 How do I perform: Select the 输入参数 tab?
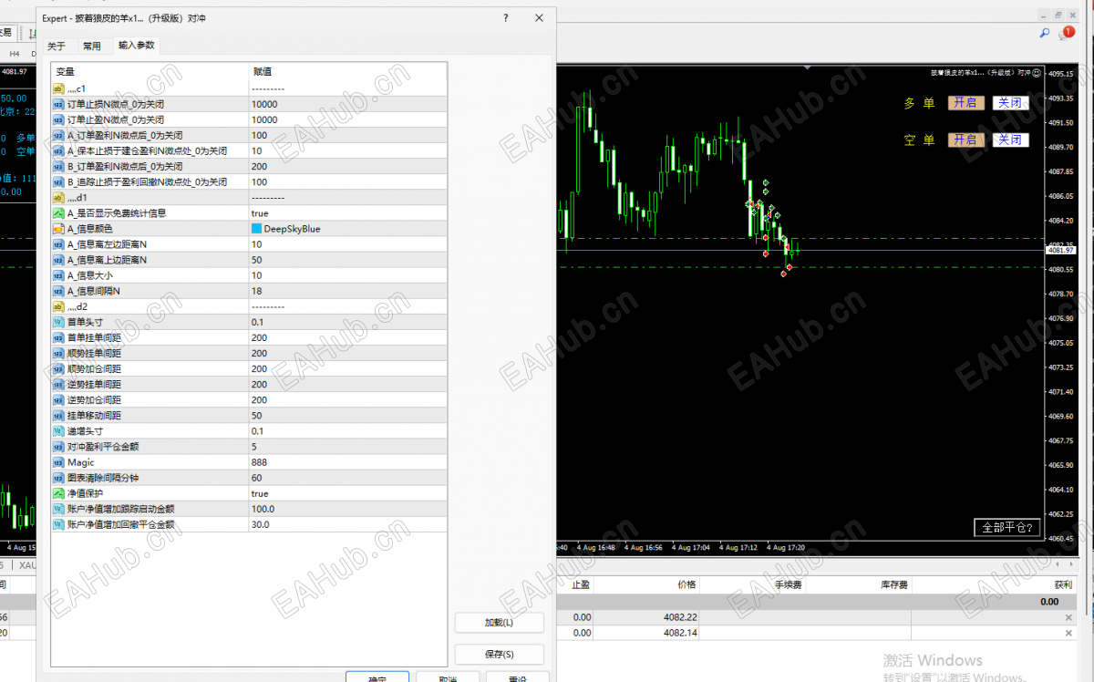pos(137,45)
